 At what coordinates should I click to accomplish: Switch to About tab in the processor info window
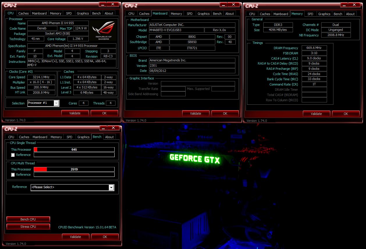pos(109,13)
